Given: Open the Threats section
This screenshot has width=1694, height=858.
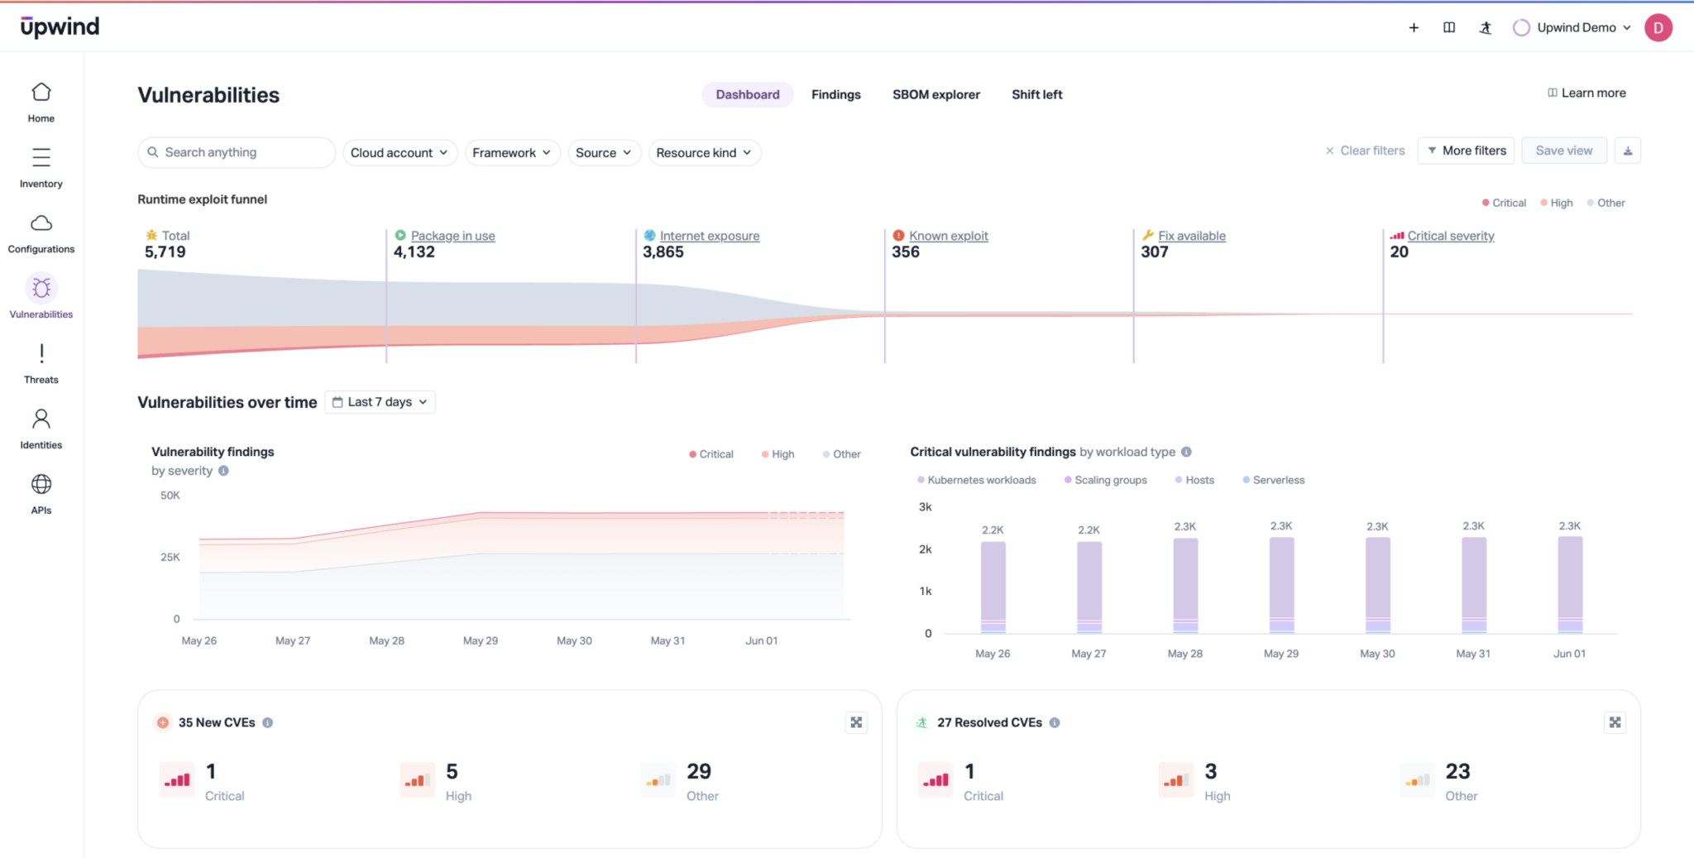Looking at the screenshot, I should [41, 363].
